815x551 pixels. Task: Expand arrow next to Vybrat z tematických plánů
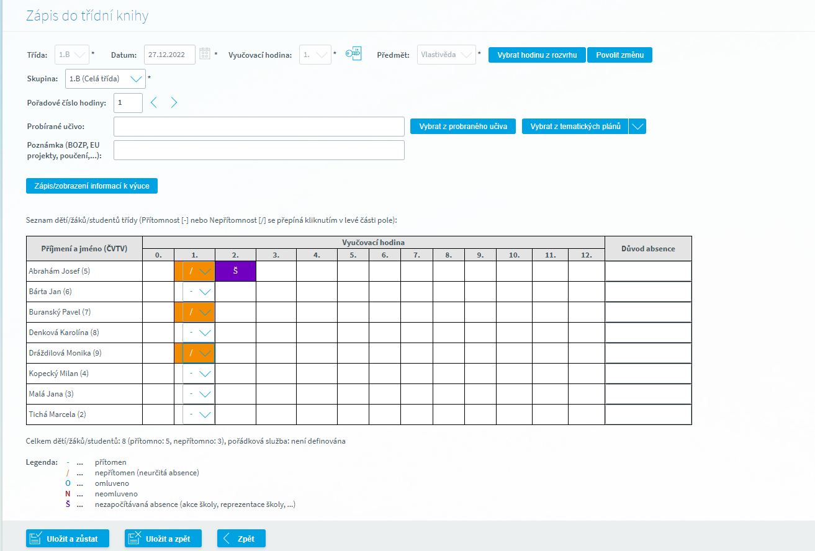637,127
